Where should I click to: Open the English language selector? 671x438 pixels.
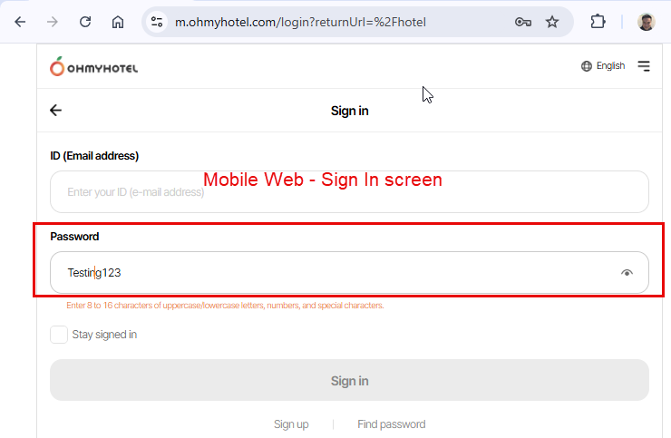coord(603,66)
